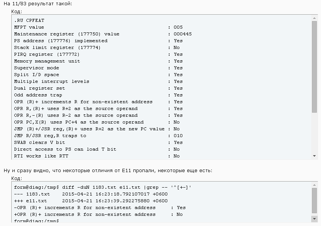Click the '+++ e11.txt' diff header line

[x=91, y=201]
